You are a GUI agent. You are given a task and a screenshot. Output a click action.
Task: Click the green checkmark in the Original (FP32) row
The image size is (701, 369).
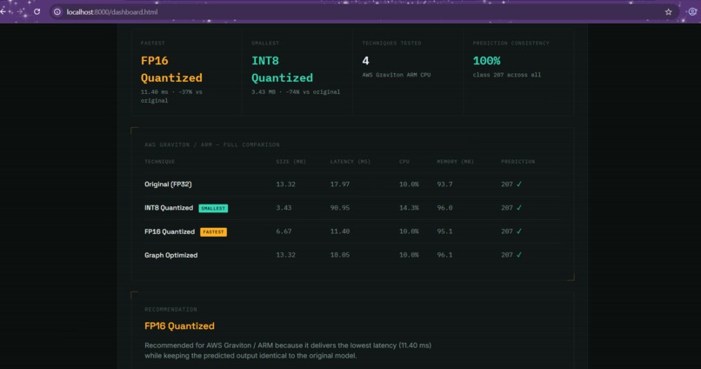[519, 184]
